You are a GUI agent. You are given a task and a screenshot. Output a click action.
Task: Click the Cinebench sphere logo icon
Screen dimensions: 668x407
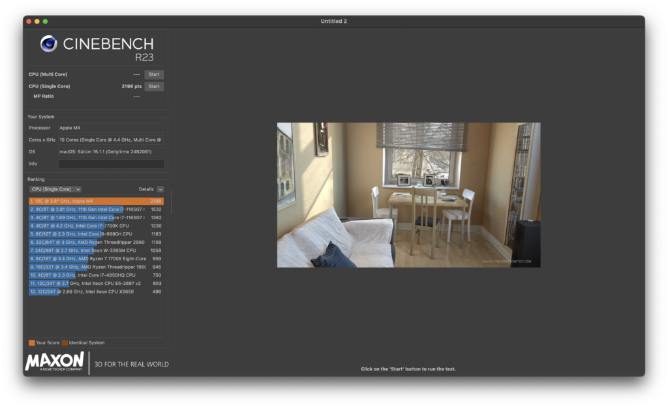(x=48, y=44)
